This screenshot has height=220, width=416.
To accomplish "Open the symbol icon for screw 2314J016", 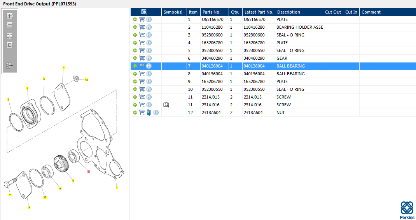I will (x=166, y=105).
